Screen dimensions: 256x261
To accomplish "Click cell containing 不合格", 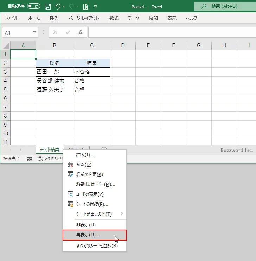I will coord(92,72).
